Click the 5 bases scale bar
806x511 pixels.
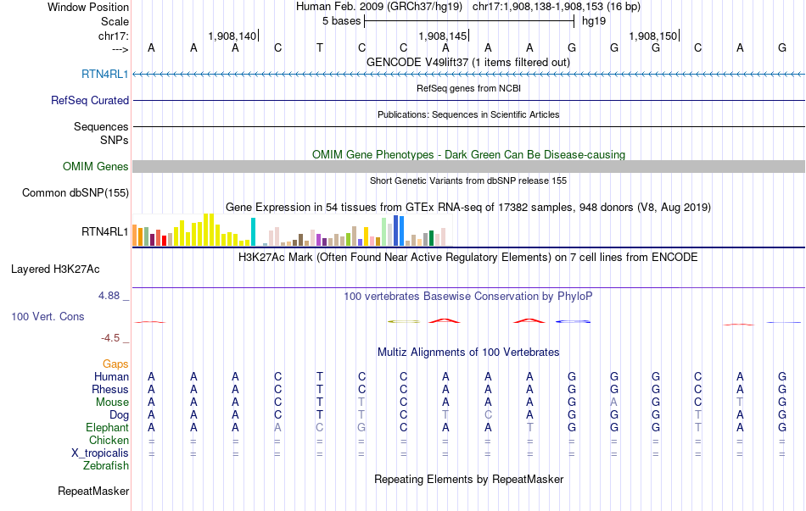468,19
